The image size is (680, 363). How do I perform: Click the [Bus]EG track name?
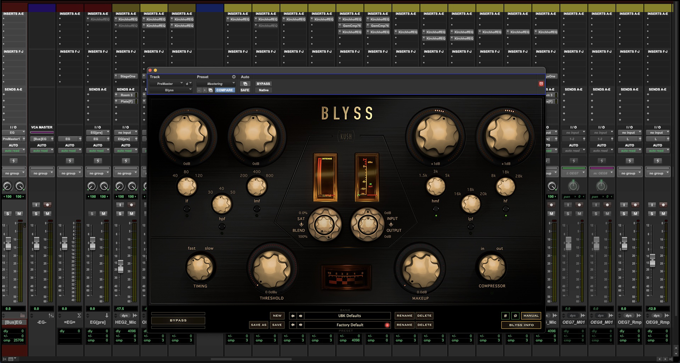14,322
